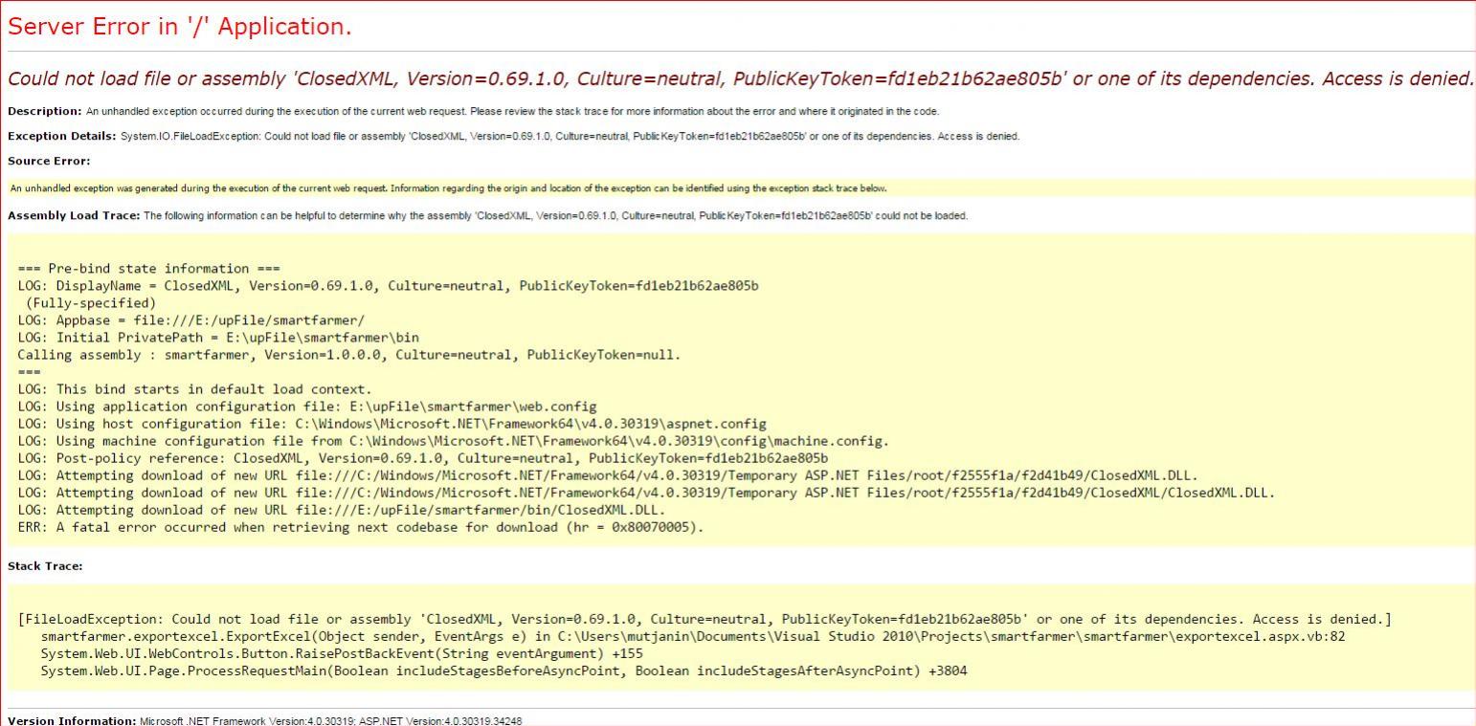Click the "Button.RaisePostBackEvent" stack line

pyautogui.click(x=342, y=653)
